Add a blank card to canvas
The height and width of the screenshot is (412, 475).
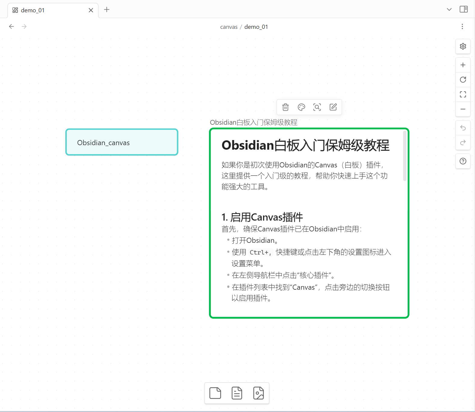(215, 393)
